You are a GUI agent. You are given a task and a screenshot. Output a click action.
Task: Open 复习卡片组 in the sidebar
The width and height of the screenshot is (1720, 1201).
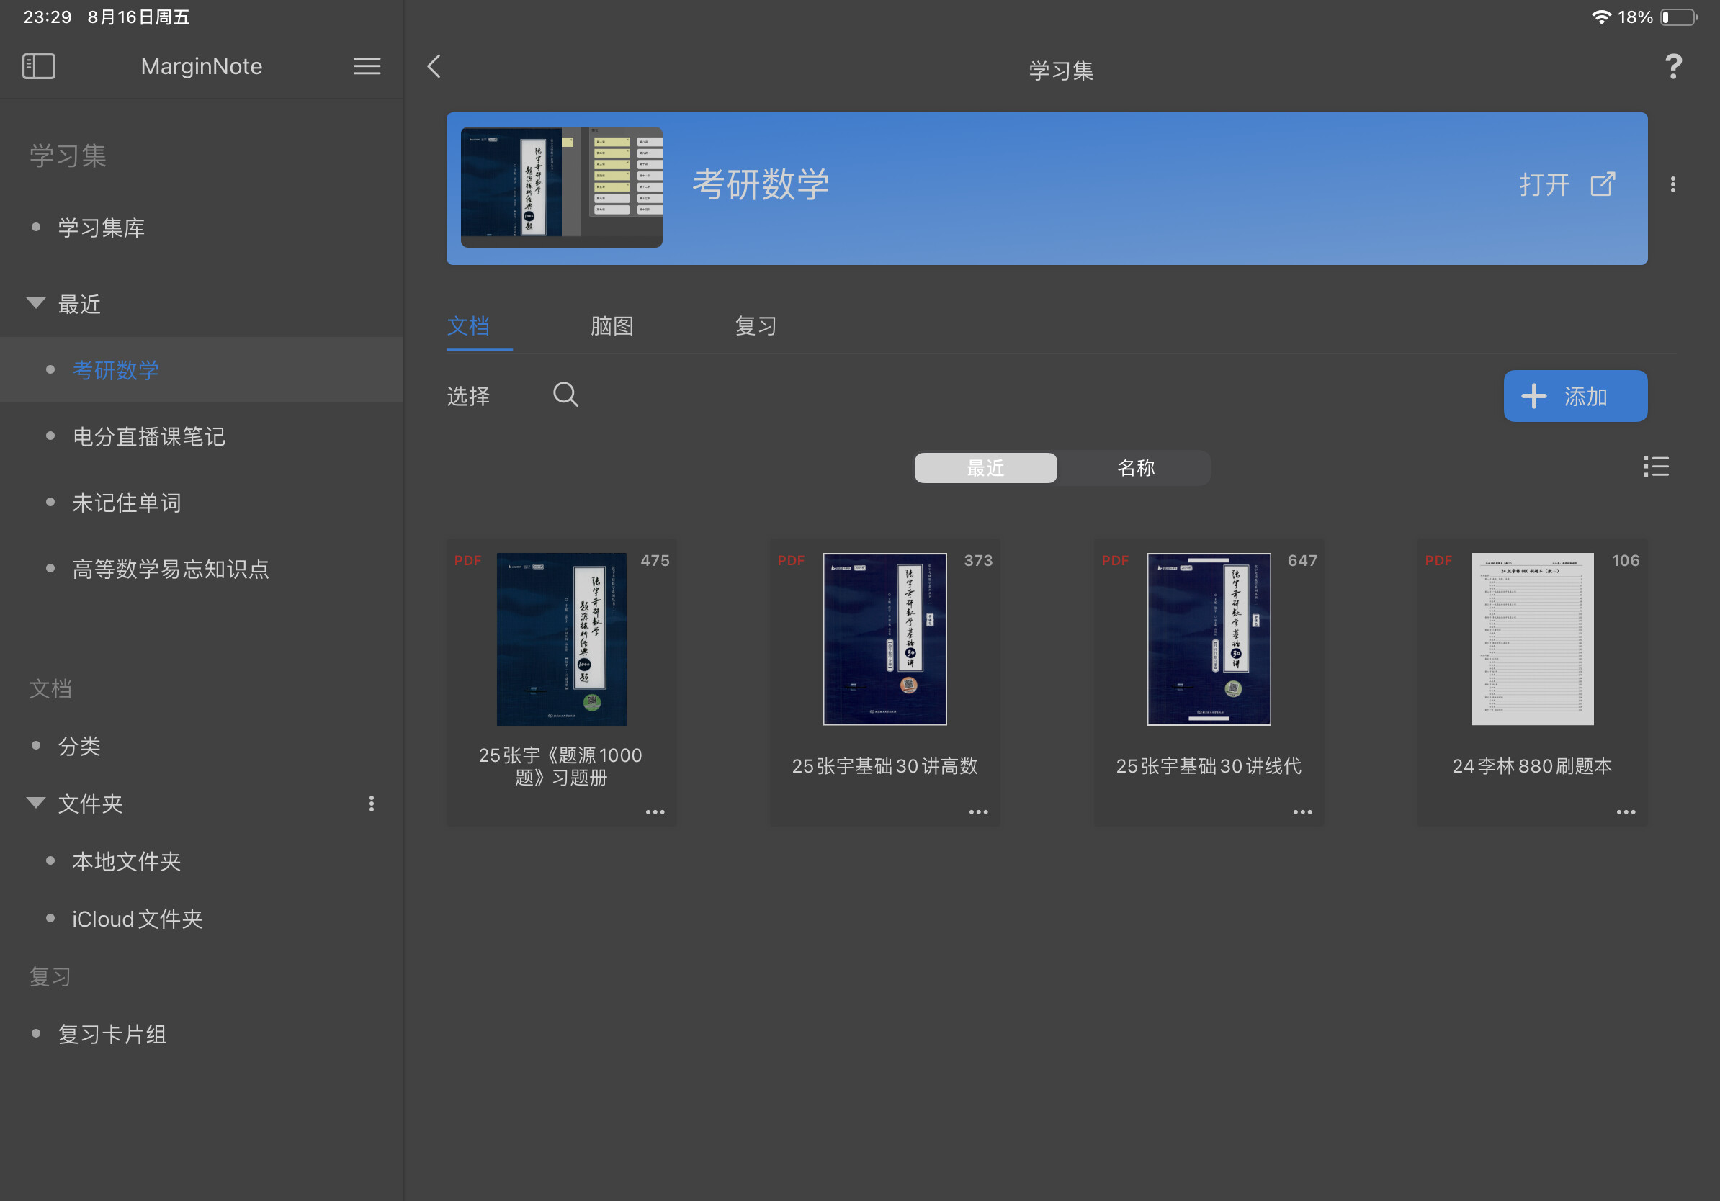[112, 1034]
